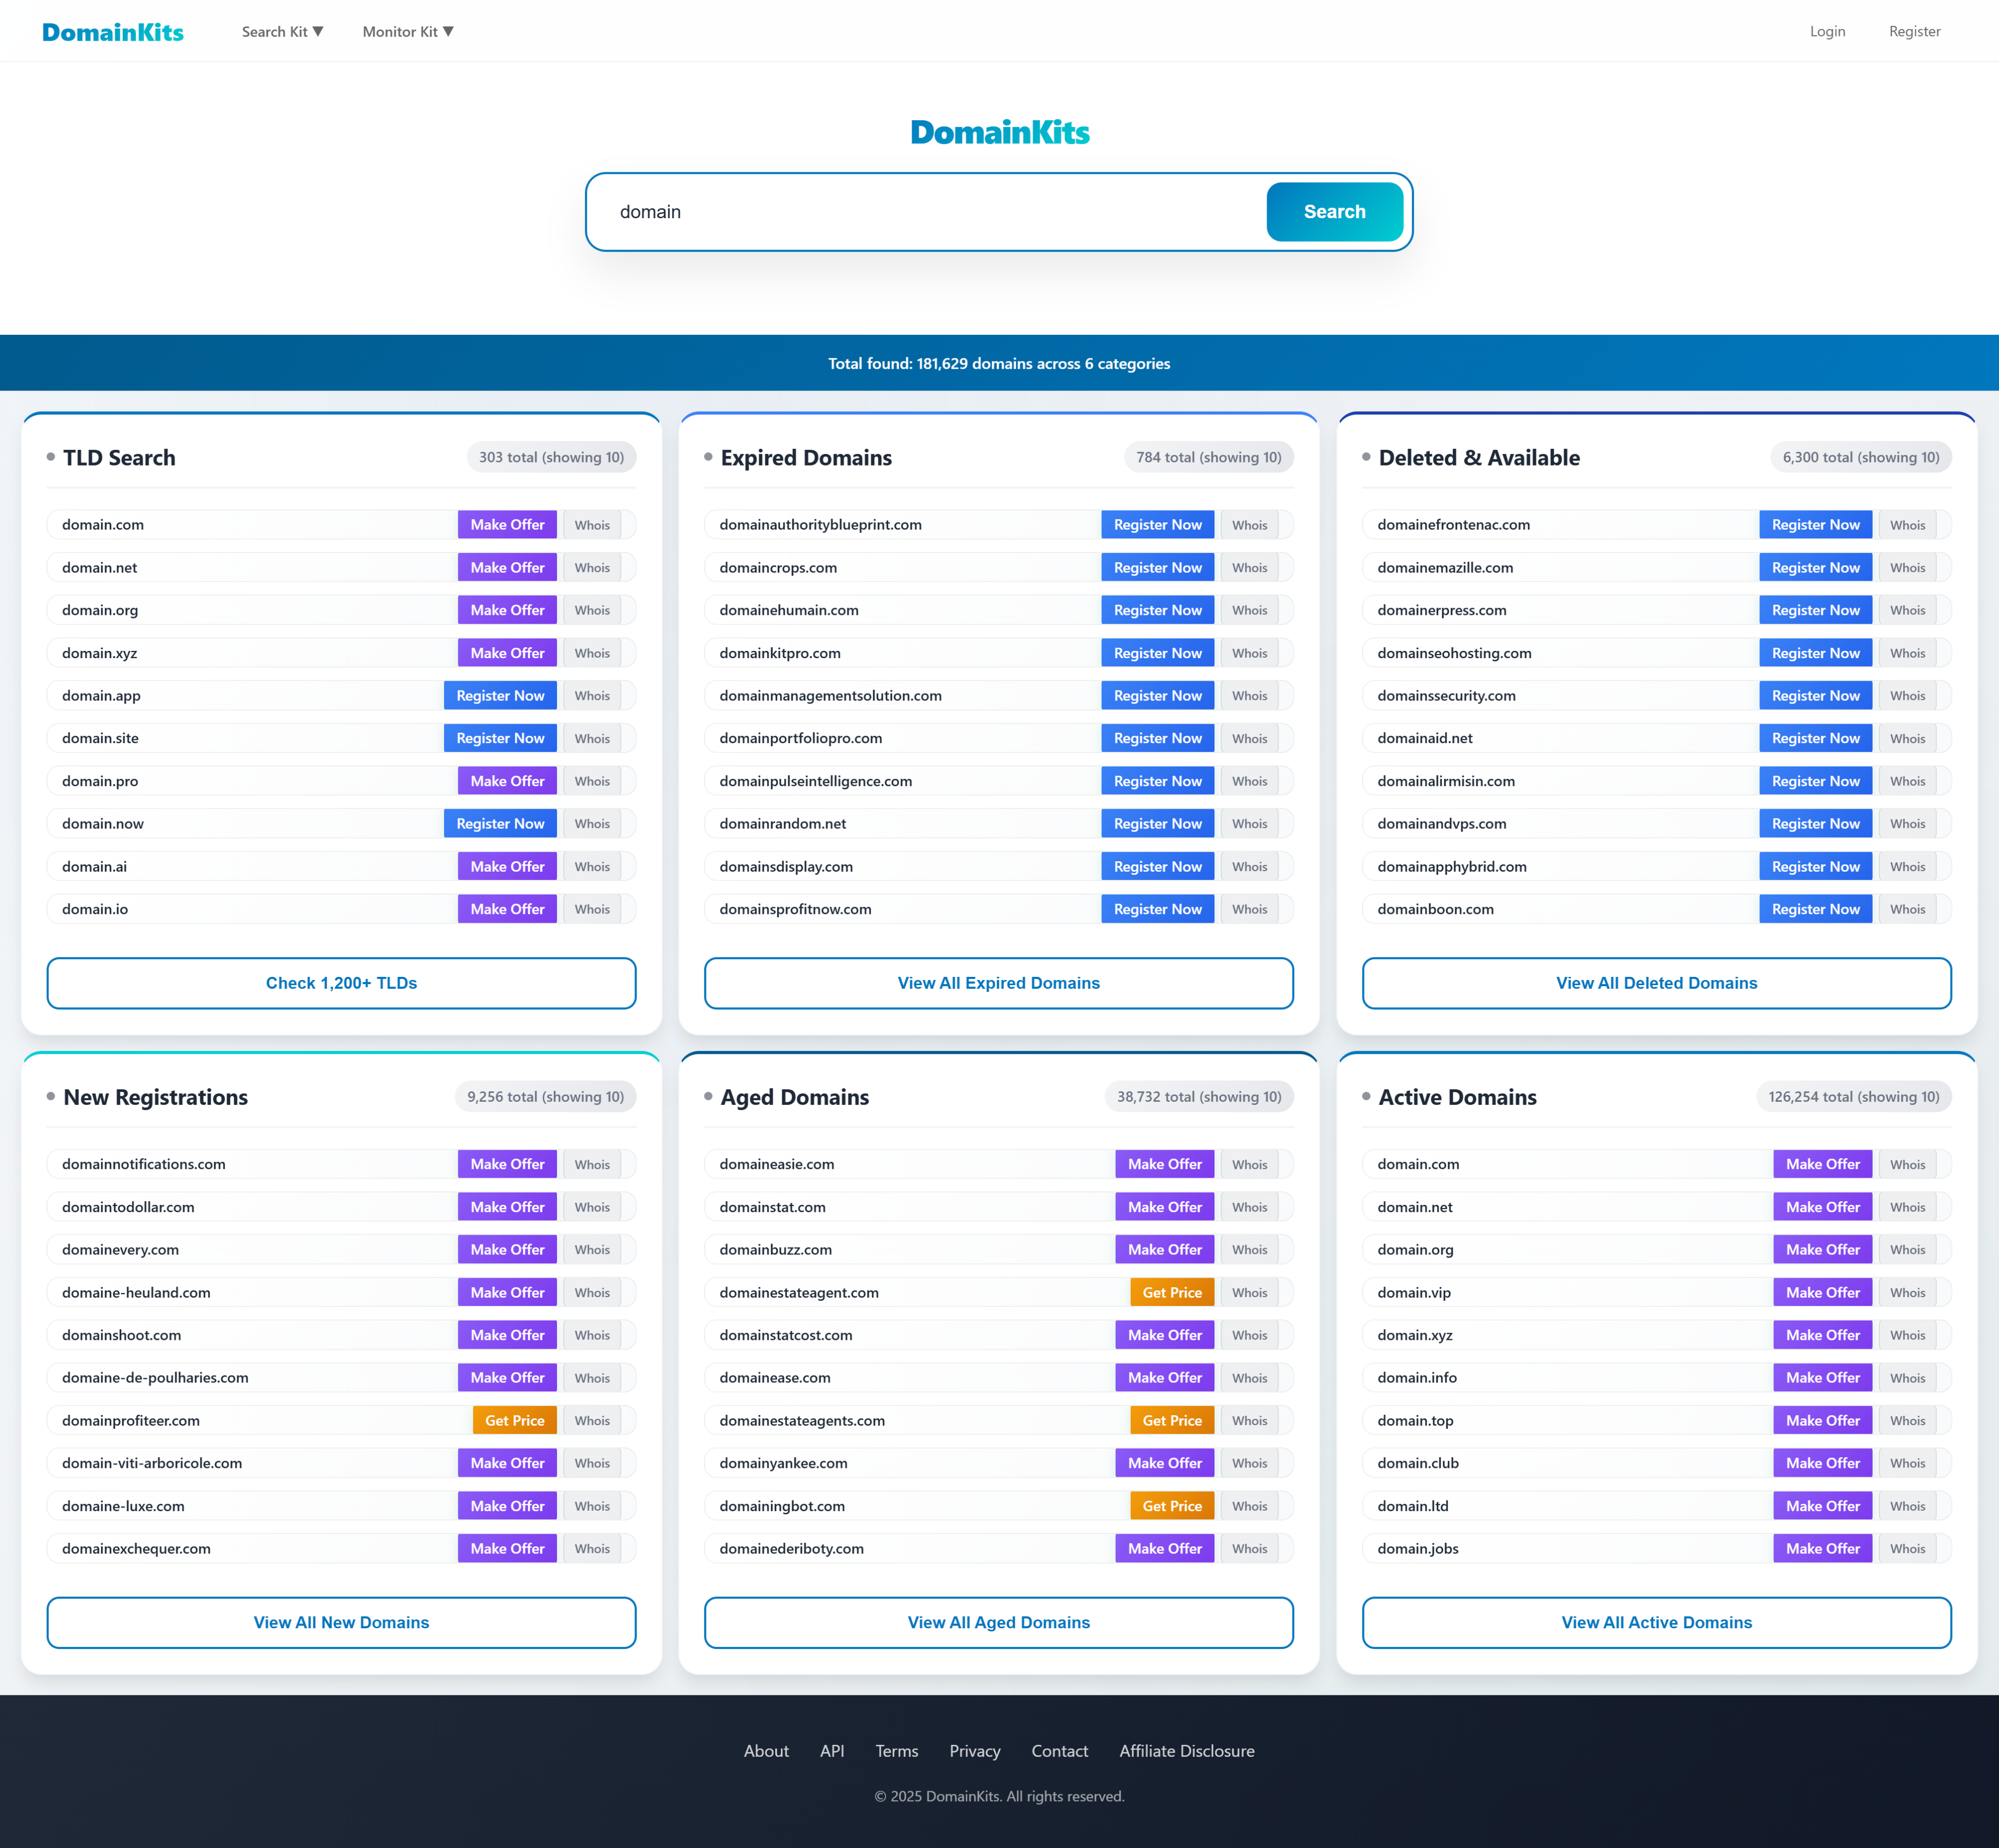1999x1848 pixels.
Task: Click the DomainKits logo in the header
Action: tap(113, 32)
